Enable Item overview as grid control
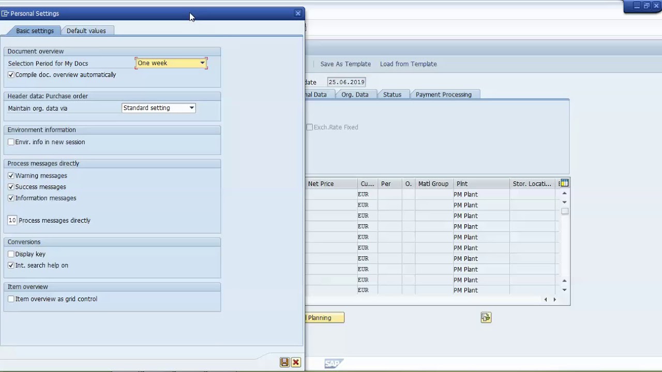The width and height of the screenshot is (662, 372). tap(11, 299)
